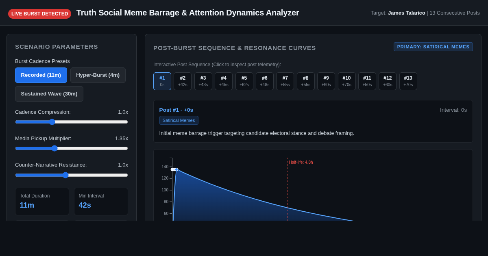
Task: Inspect post #4 at +45s
Action: pyautogui.click(x=224, y=81)
